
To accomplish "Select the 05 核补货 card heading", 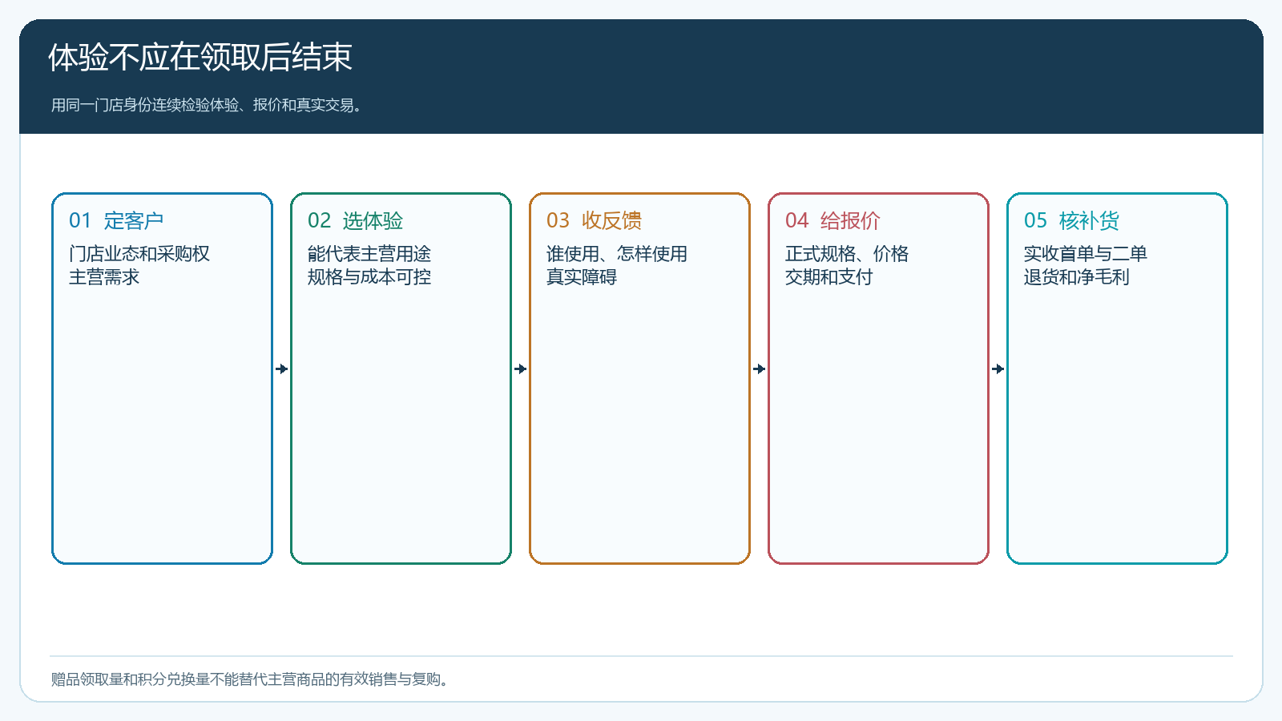I will click(1071, 220).
